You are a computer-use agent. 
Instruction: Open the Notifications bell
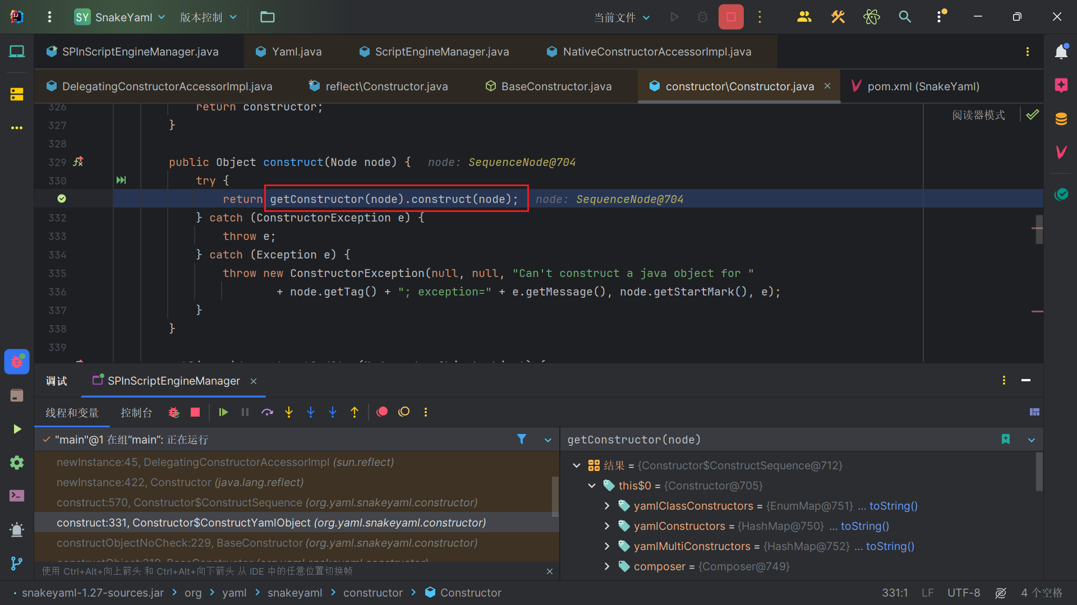[x=1061, y=52]
